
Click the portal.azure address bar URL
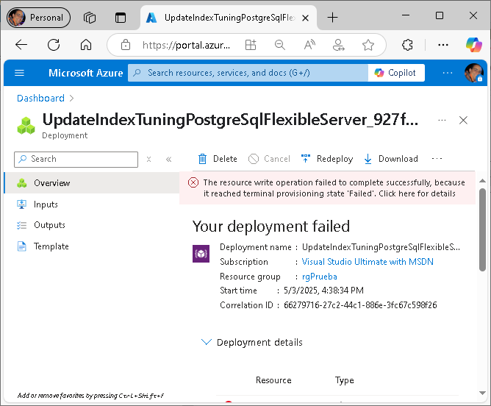tap(186, 45)
